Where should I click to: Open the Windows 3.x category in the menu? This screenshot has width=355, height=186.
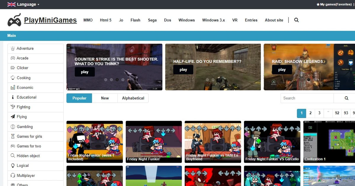(213, 20)
